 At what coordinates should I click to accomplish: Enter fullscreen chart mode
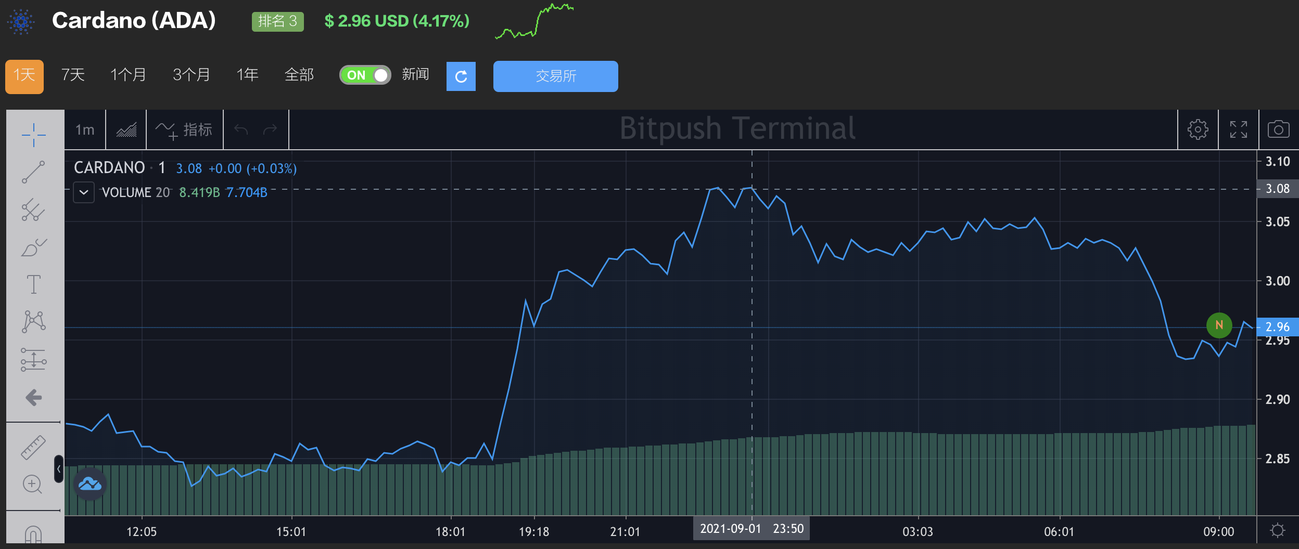pos(1239,129)
